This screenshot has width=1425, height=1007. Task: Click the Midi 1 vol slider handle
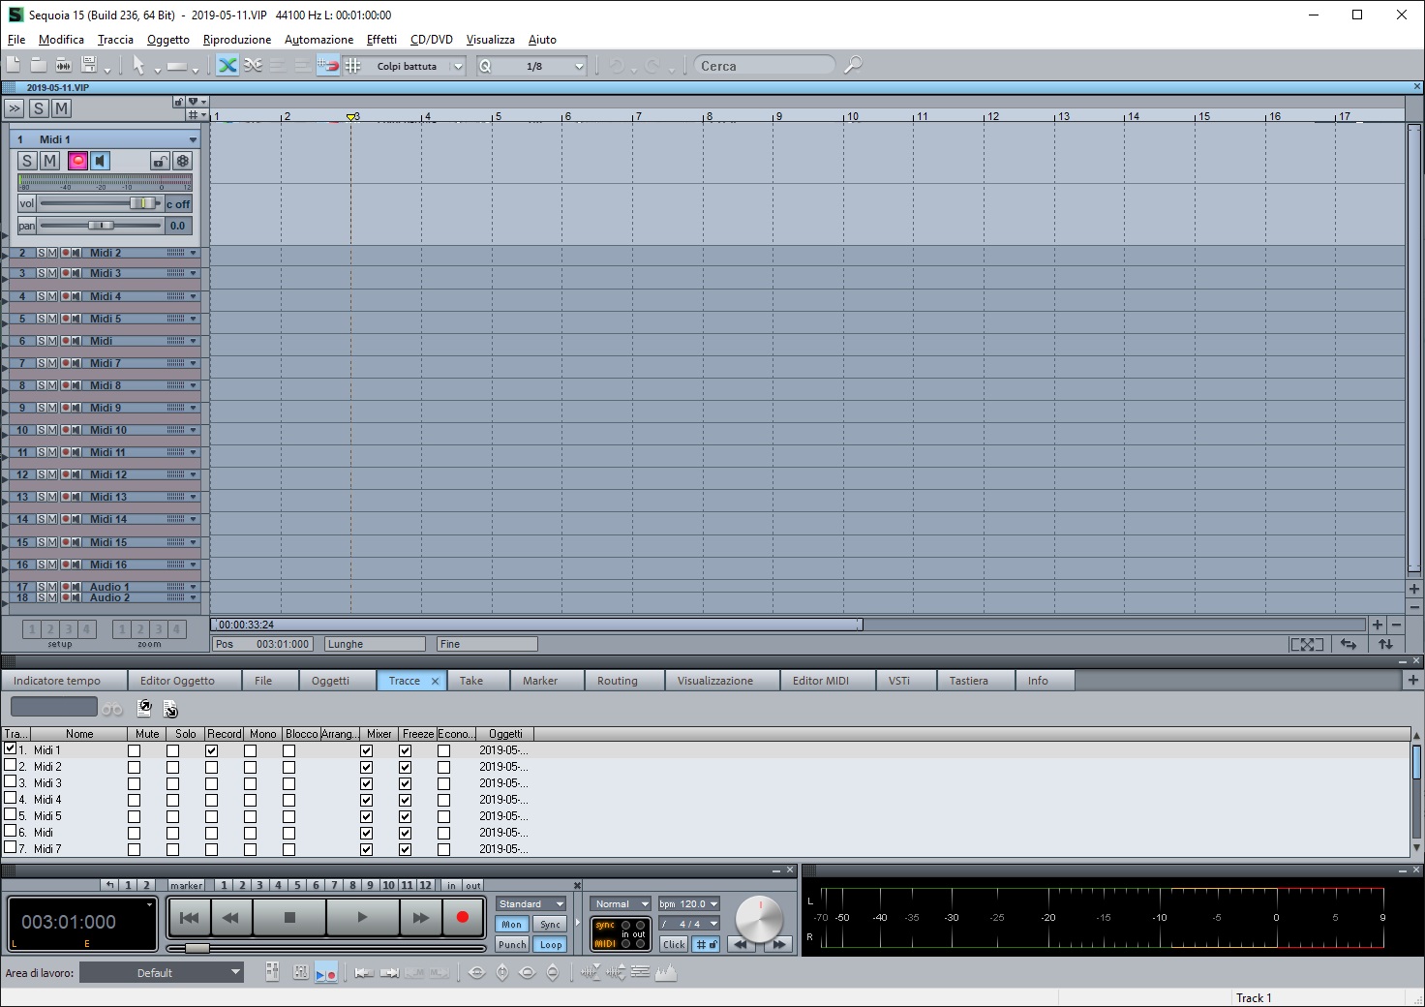pos(141,203)
